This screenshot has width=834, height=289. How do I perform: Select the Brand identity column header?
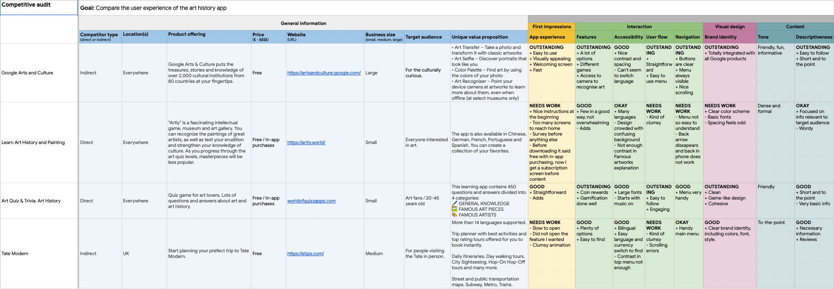pyautogui.click(x=730, y=37)
